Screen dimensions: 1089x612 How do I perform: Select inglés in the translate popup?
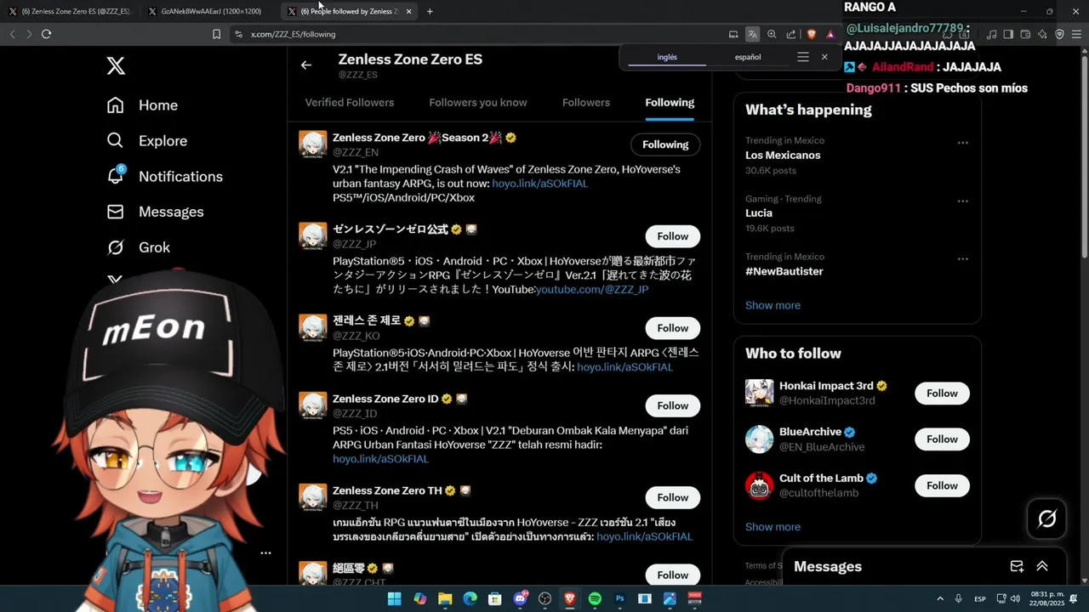[x=667, y=57]
